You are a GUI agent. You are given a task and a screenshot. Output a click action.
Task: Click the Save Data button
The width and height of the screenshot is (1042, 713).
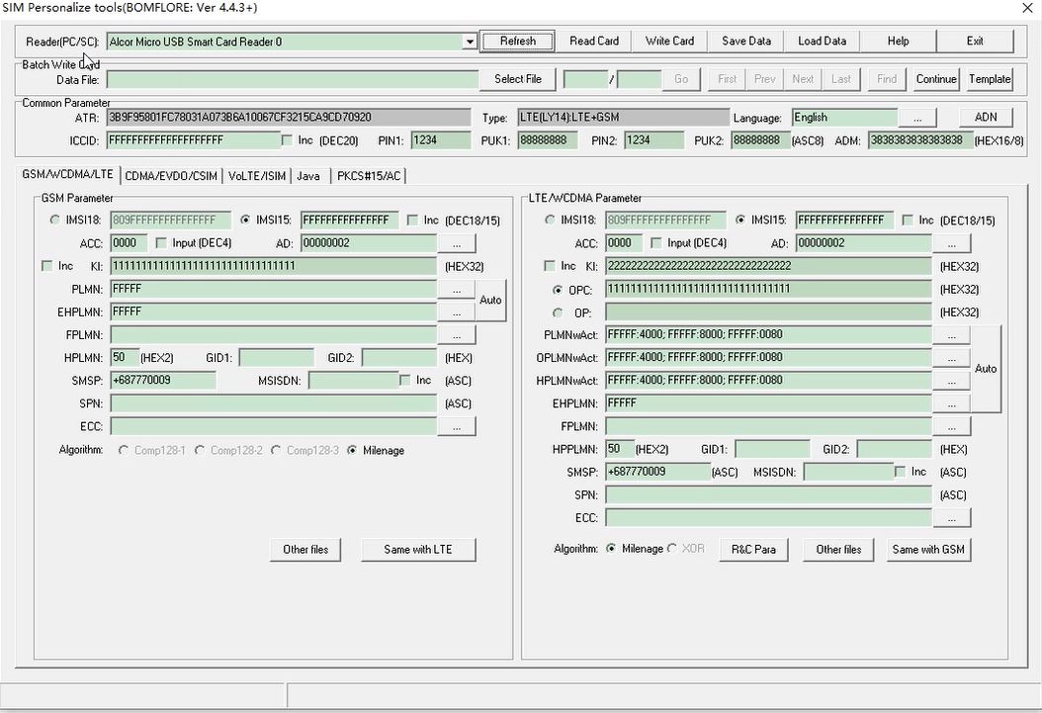[745, 42]
